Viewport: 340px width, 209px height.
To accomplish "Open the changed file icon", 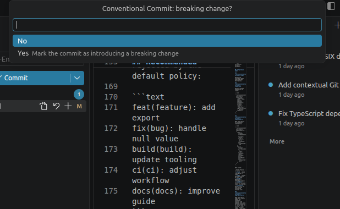I will [x=43, y=106].
